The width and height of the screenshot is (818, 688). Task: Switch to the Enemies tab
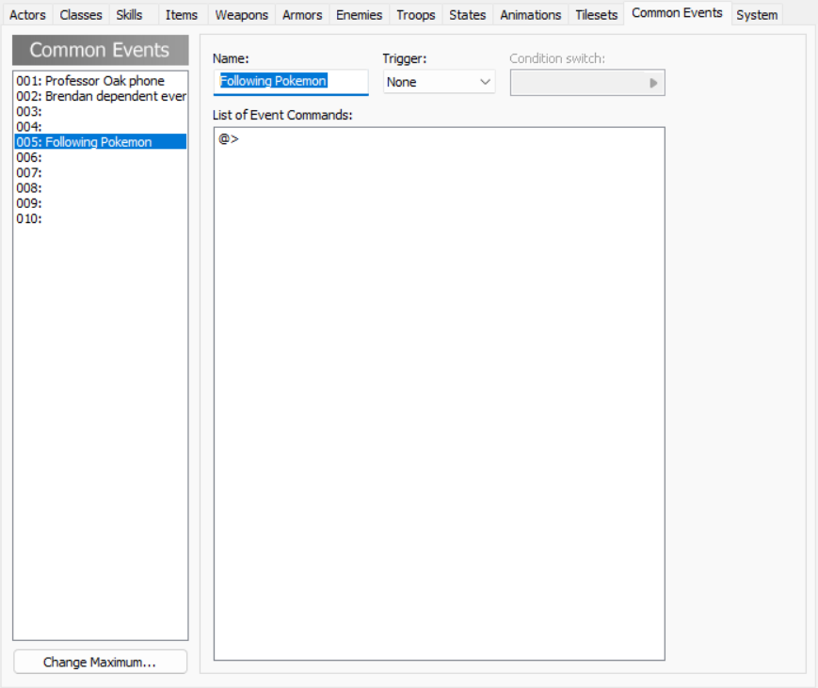point(359,15)
